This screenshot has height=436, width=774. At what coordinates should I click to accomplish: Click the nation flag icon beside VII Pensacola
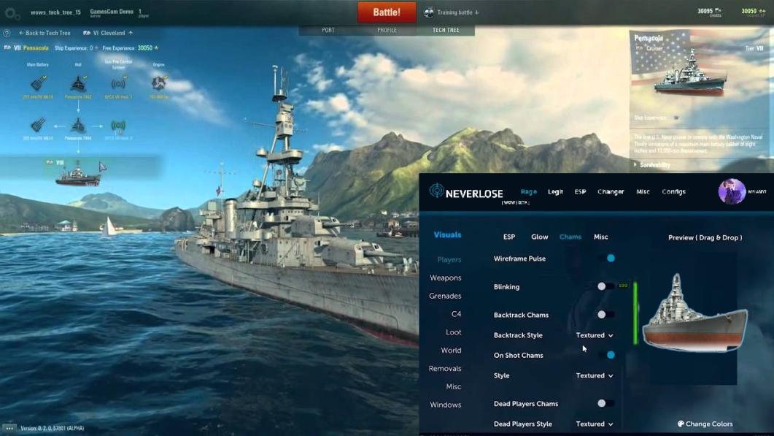pos(7,48)
